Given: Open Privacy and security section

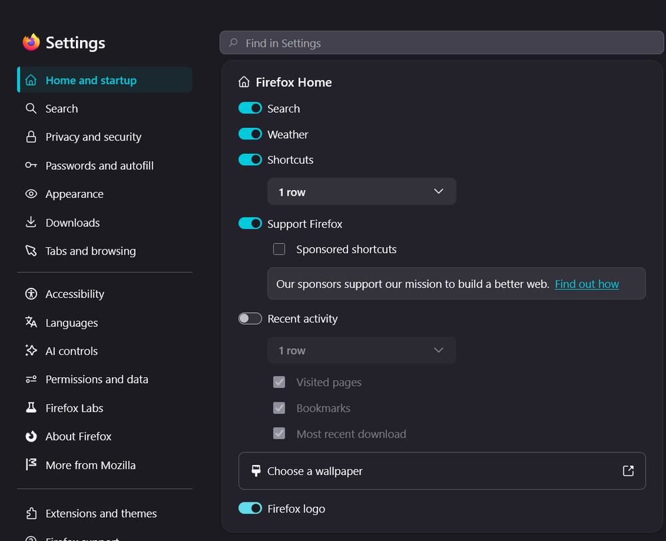Looking at the screenshot, I should 105,137.
